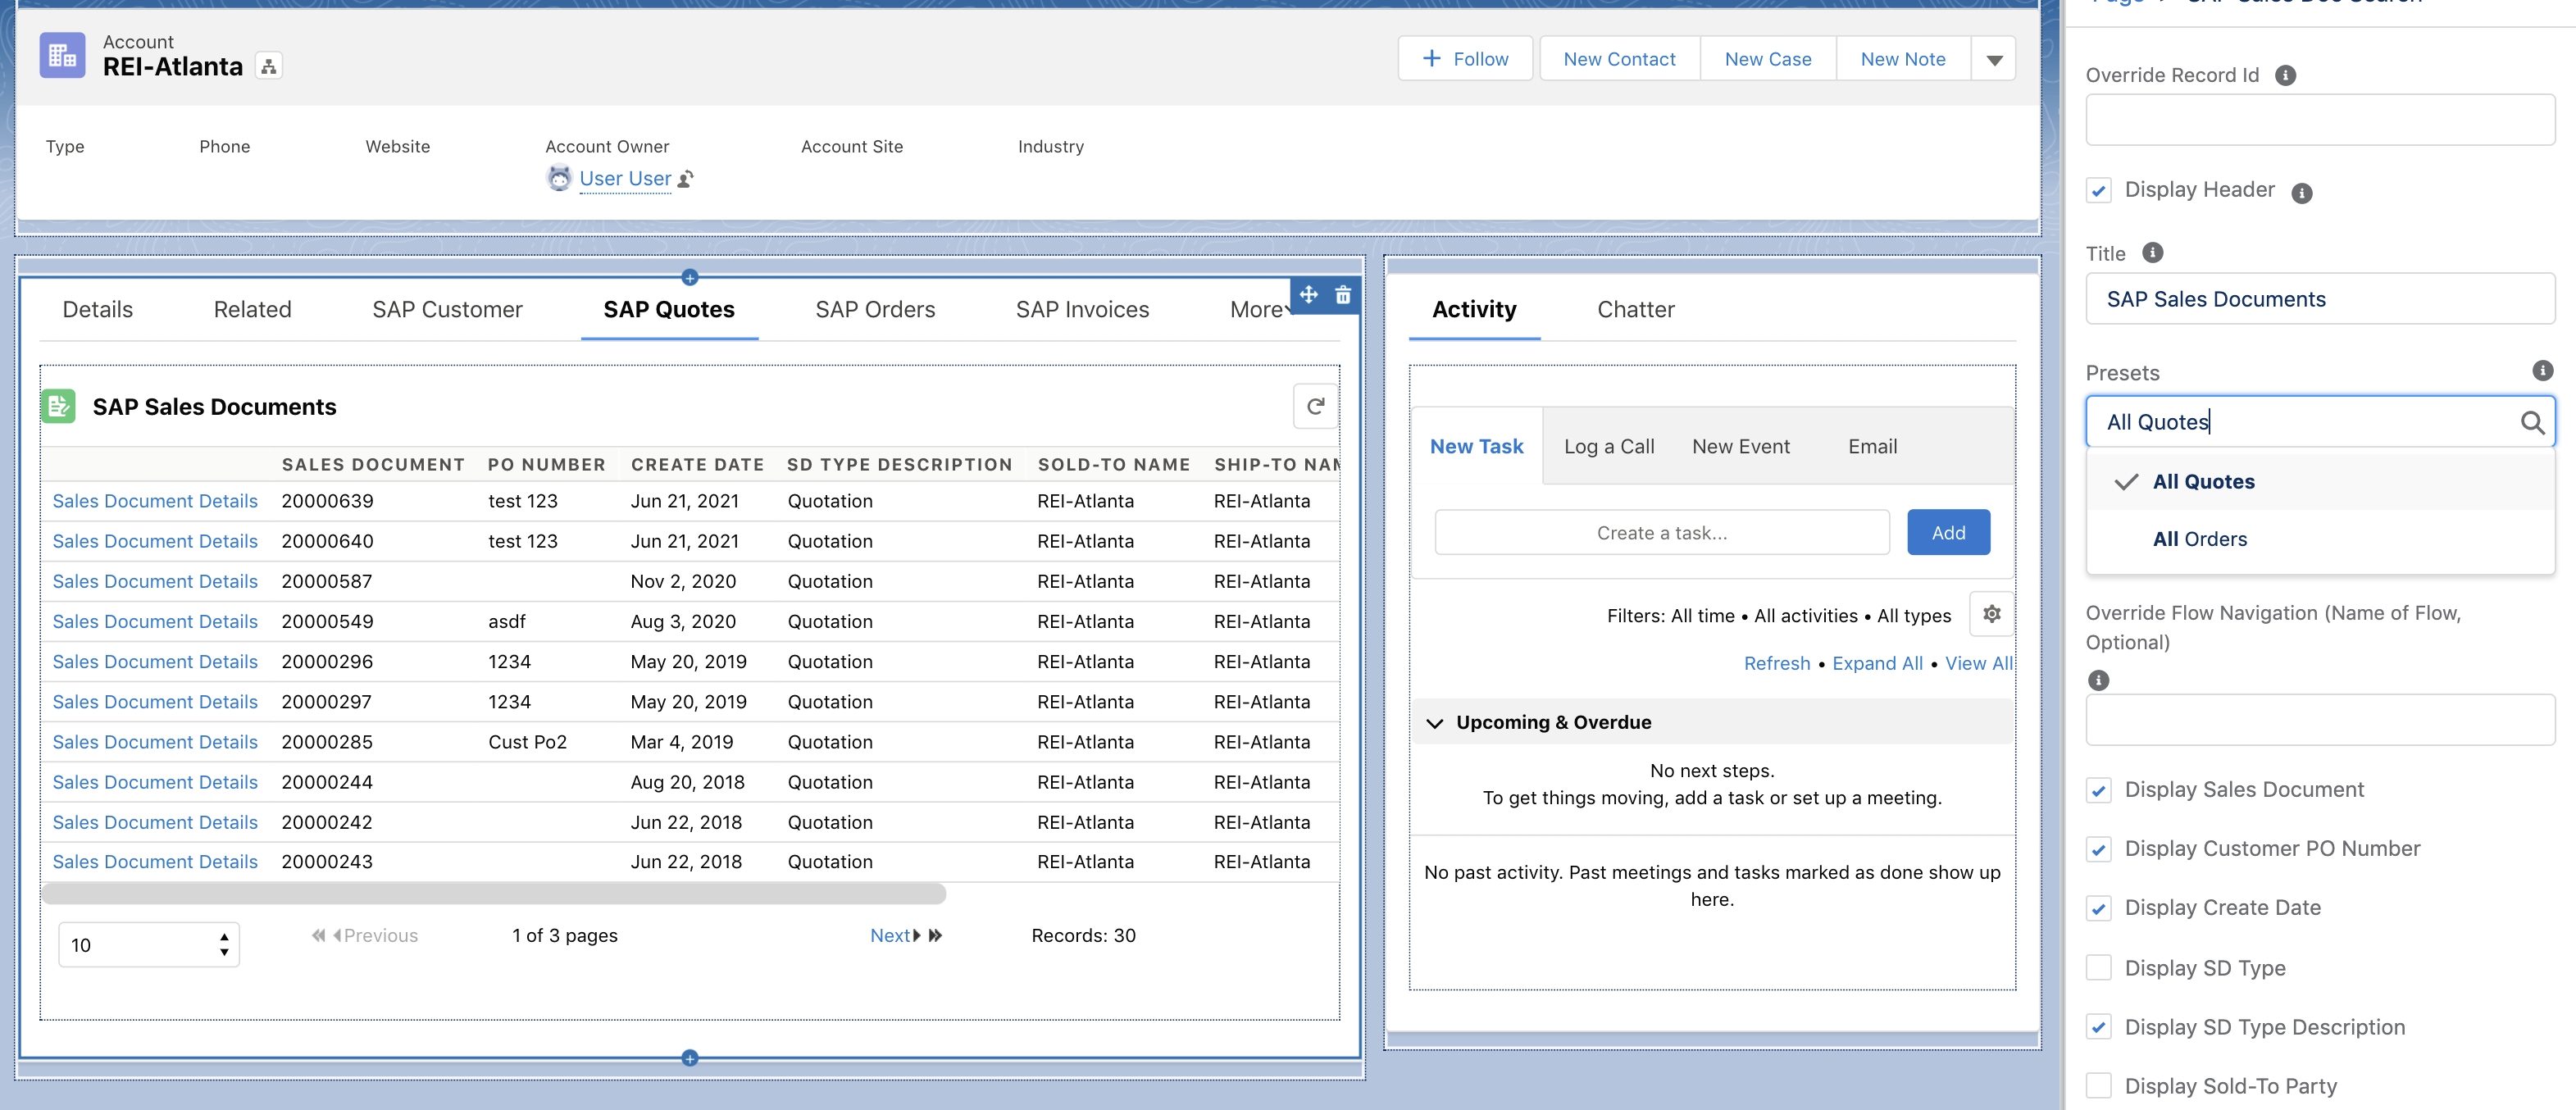Viewport: 2576px width, 1110px height.
Task: Collapse Upcoming & Overdue section
Action: 1434,723
